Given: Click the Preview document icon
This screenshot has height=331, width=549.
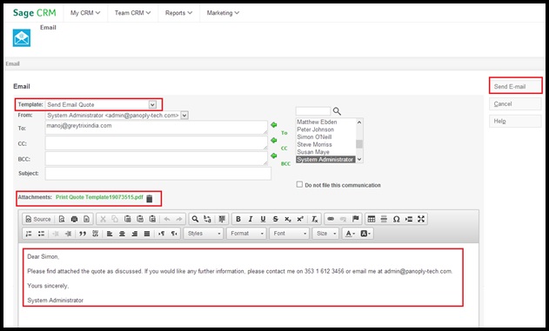Looking at the screenshot, I should pyautogui.click(x=62, y=219).
